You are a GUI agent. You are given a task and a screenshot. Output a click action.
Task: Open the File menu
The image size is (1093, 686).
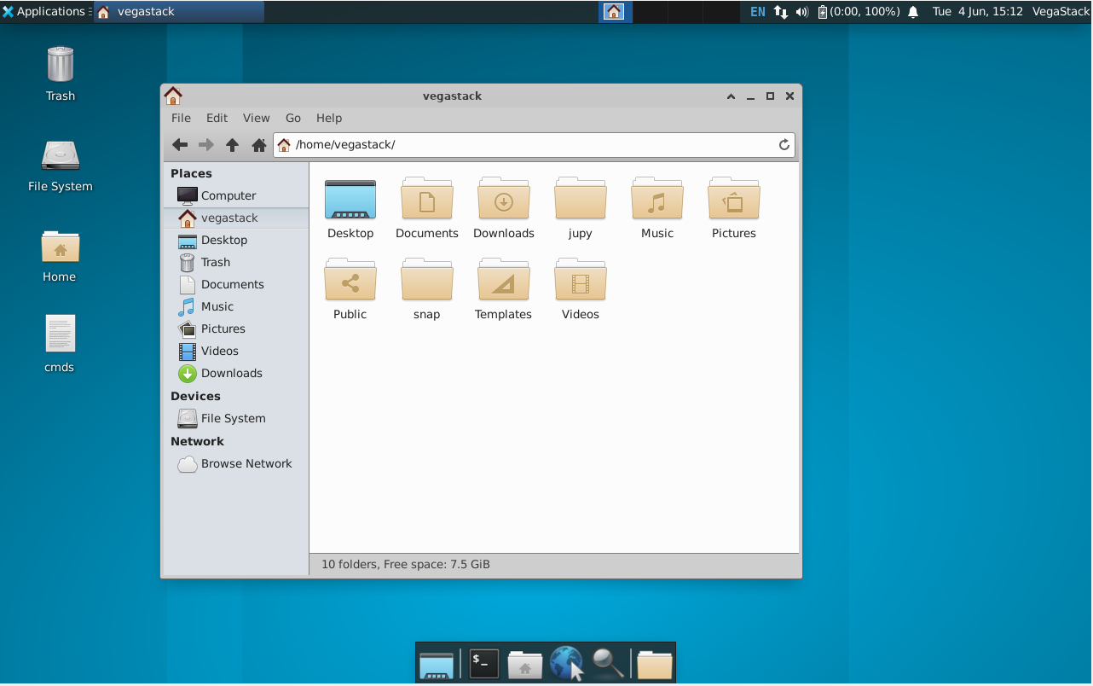180,118
